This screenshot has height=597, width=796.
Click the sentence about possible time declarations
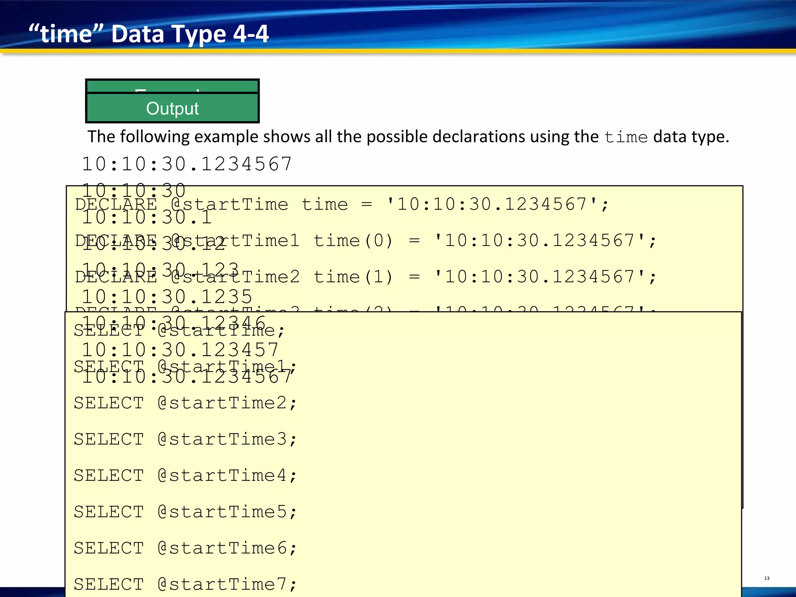pyautogui.click(x=408, y=137)
